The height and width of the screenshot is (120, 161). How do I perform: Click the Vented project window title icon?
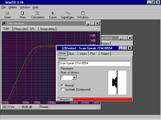[x=59, y=48]
